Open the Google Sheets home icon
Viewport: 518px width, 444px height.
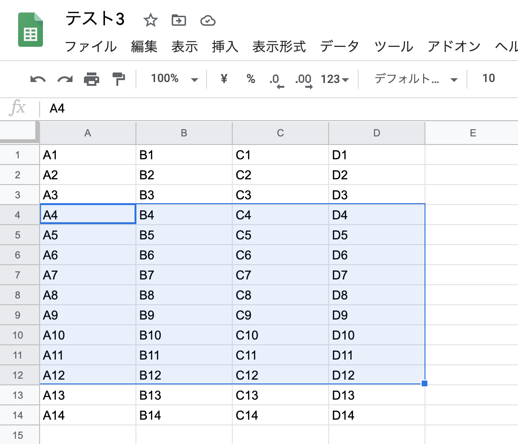(31, 30)
